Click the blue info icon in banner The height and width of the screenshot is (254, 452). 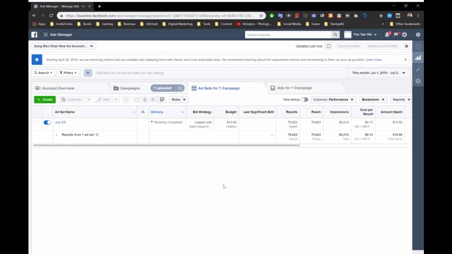pyautogui.click(x=37, y=60)
